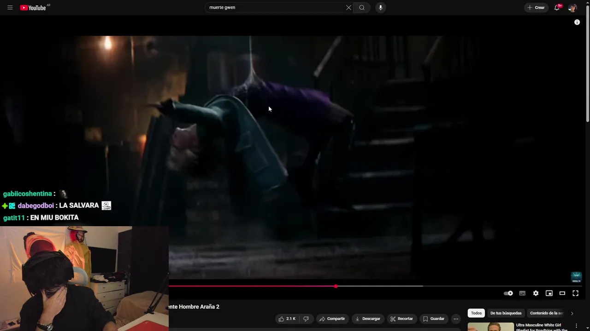Open the notifications bell
590x331 pixels.
click(557, 7)
